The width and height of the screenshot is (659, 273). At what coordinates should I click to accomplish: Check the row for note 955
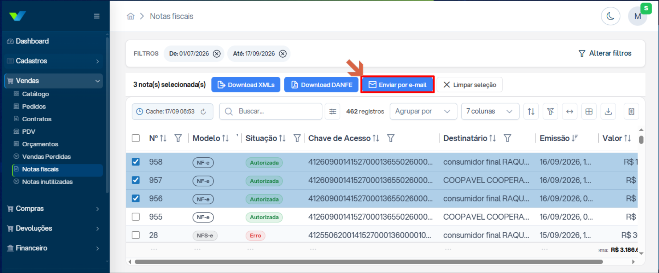pyautogui.click(x=136, y=217)
